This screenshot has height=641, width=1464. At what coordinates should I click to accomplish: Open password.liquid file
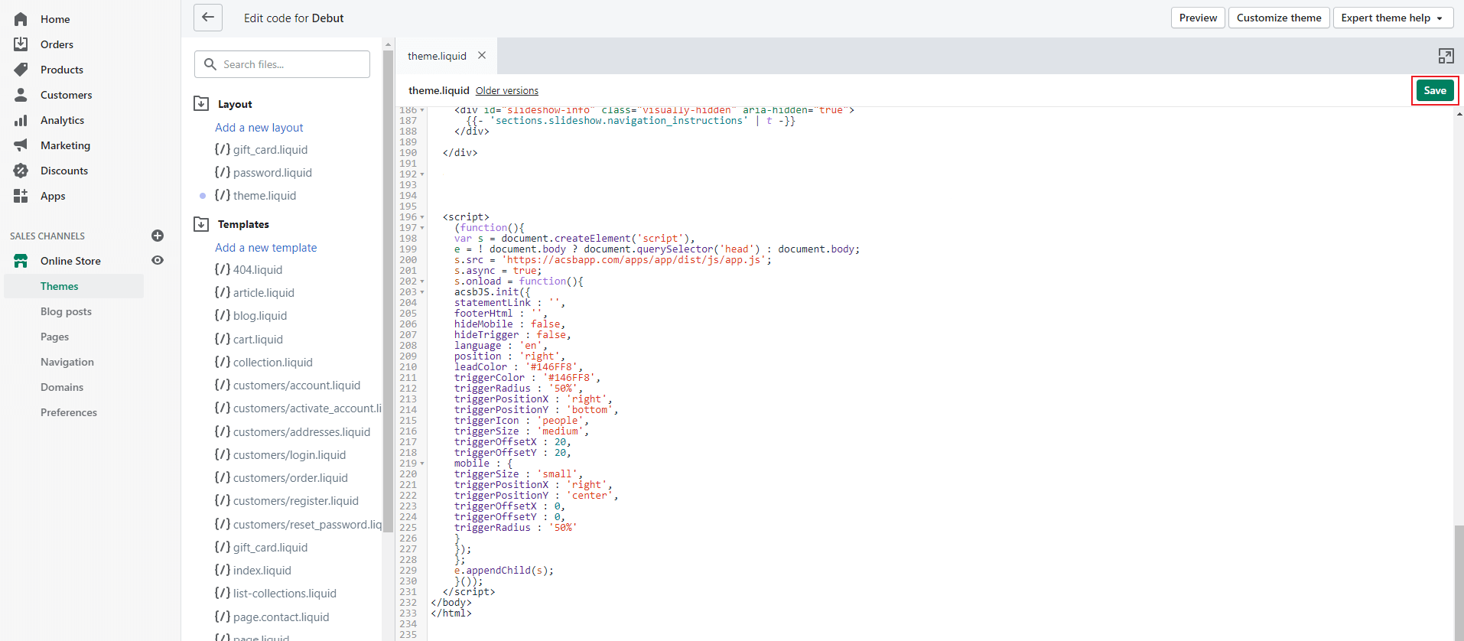point(264,173)
